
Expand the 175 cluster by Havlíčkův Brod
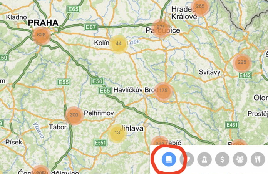click(163, 91)
